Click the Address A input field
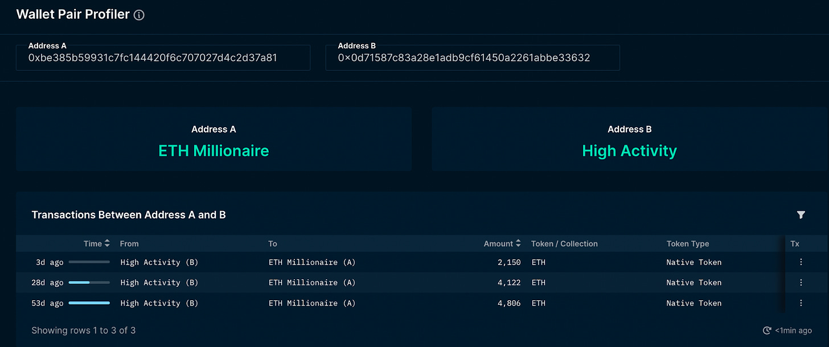The image size is (829, 347). tap(163, 57)
